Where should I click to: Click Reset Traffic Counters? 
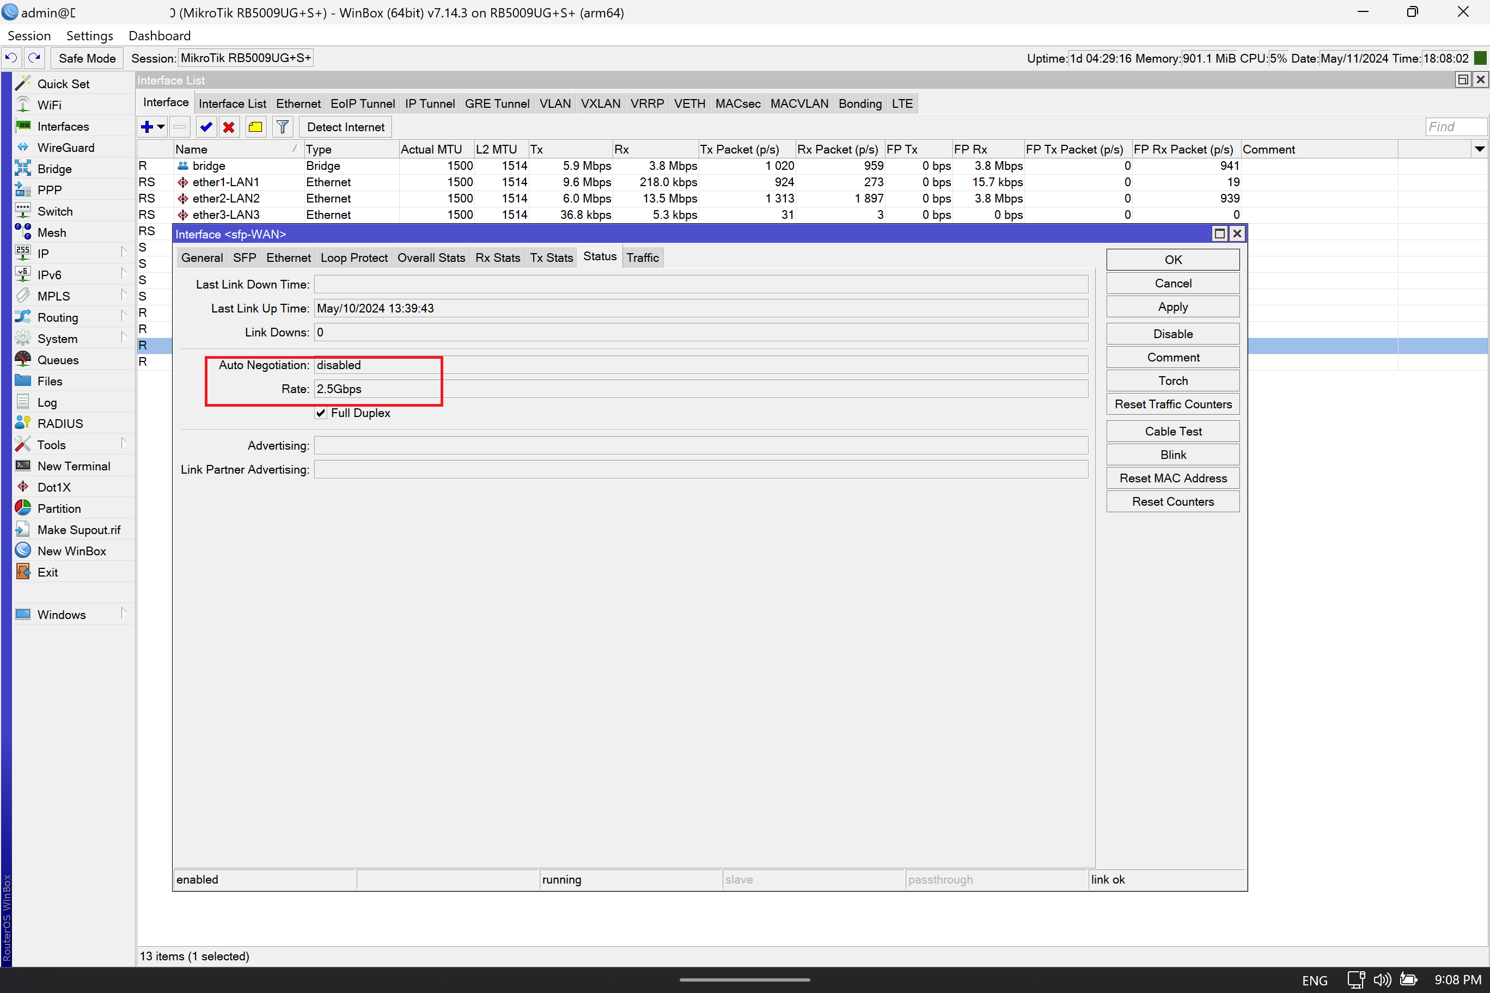tap(1173, 404)
